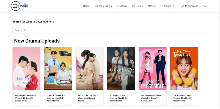The height and width of the screenshot is (109, 220).
Task: Open the In Cold Blood poster
Action: point(121,68)
